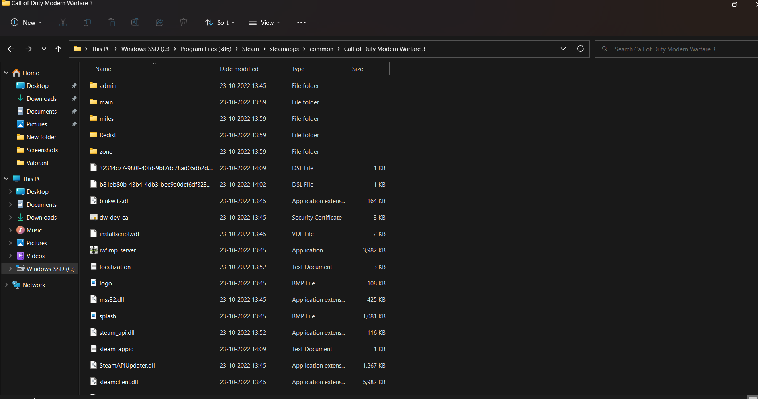Open the View layout dropdown
This screenshot has width=758, height=399.
pyautogui.click(x=264, y=22)
